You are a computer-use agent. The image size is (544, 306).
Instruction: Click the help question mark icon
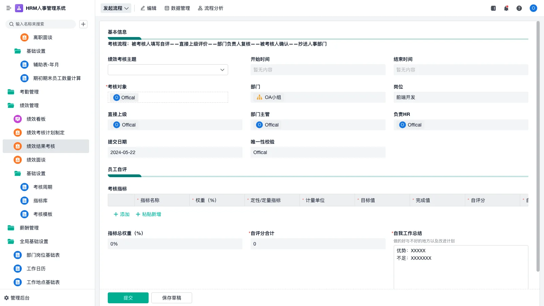tap(519, 8)
